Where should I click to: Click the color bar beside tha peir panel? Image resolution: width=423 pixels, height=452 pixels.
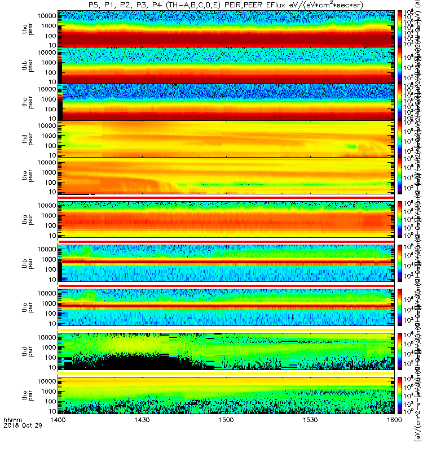pyautogui.click(x=400, y=219)
